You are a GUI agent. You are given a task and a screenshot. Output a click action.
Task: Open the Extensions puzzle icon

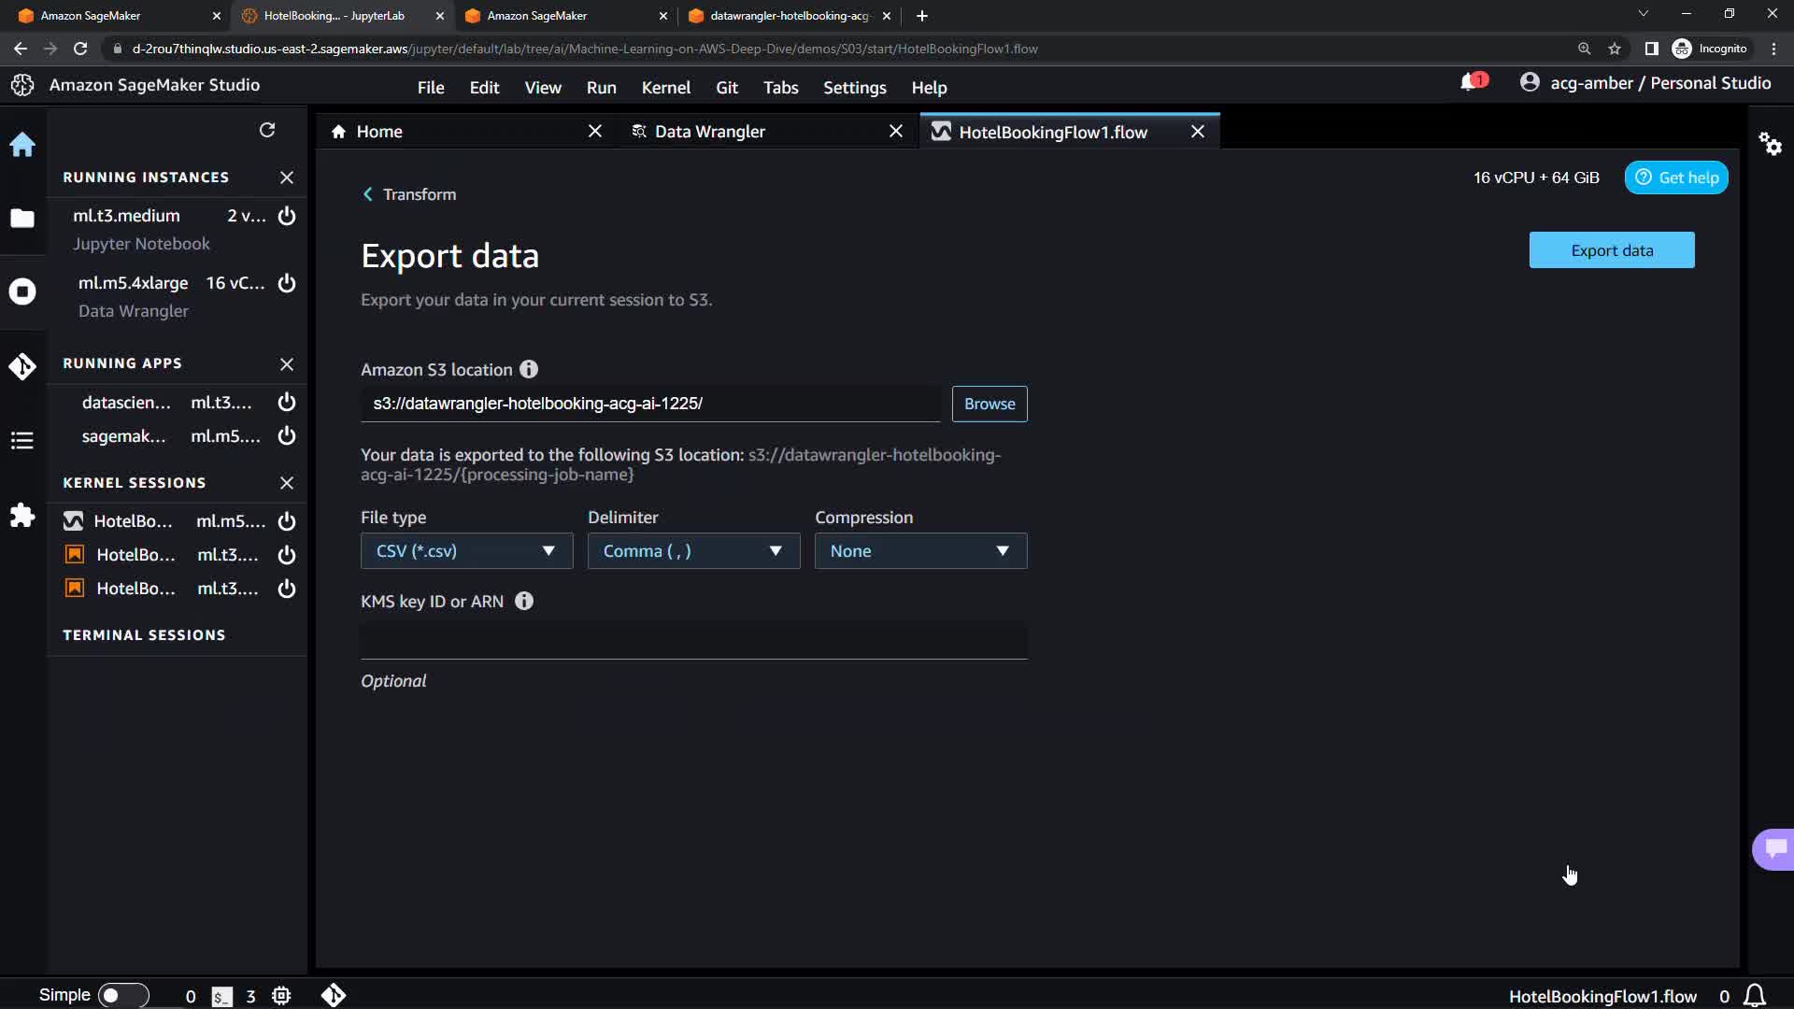click(22, 516)
